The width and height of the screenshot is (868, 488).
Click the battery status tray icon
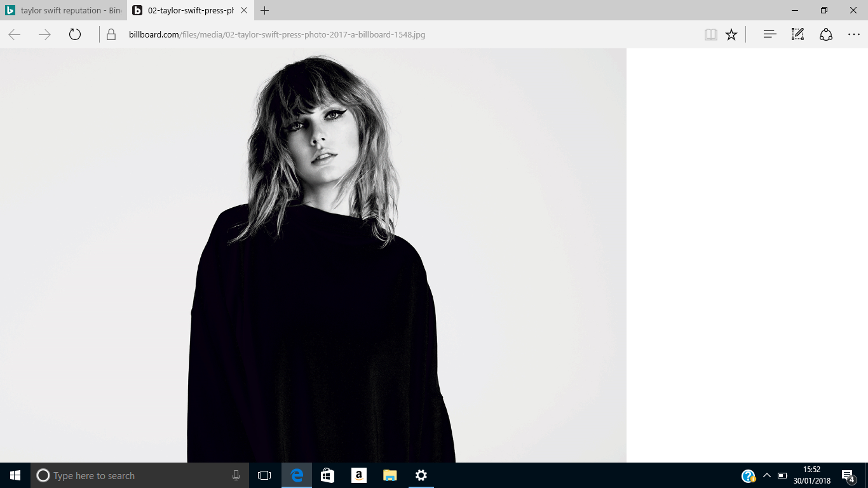[x=782, y=476]
